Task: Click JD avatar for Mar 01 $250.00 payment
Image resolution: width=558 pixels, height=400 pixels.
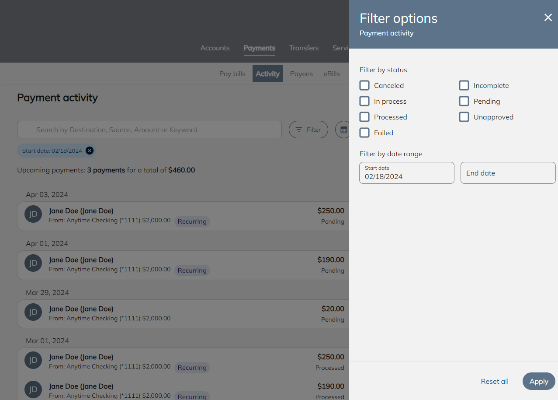Action: tap(33, 360)
